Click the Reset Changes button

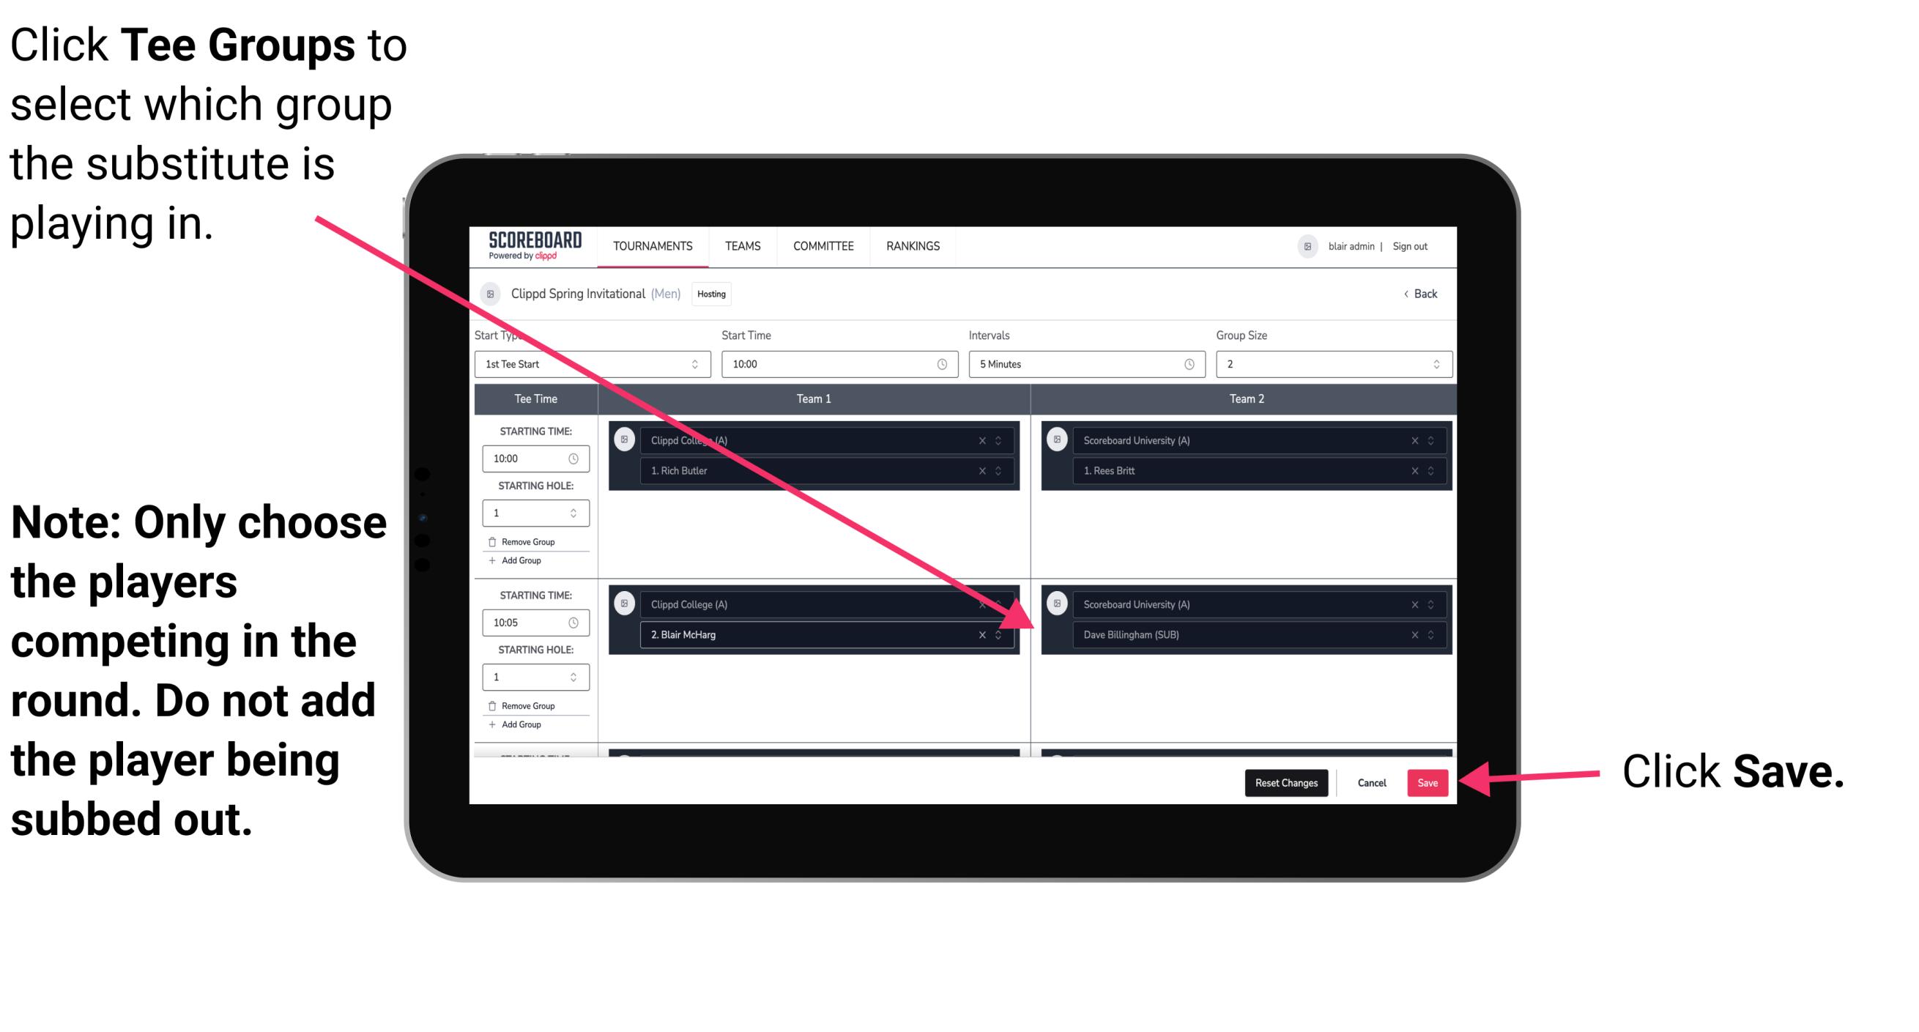1285,780
